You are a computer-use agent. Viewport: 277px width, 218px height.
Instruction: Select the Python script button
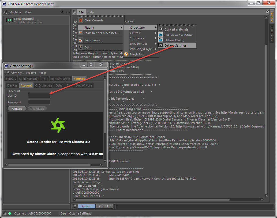(x=86, y=206)
